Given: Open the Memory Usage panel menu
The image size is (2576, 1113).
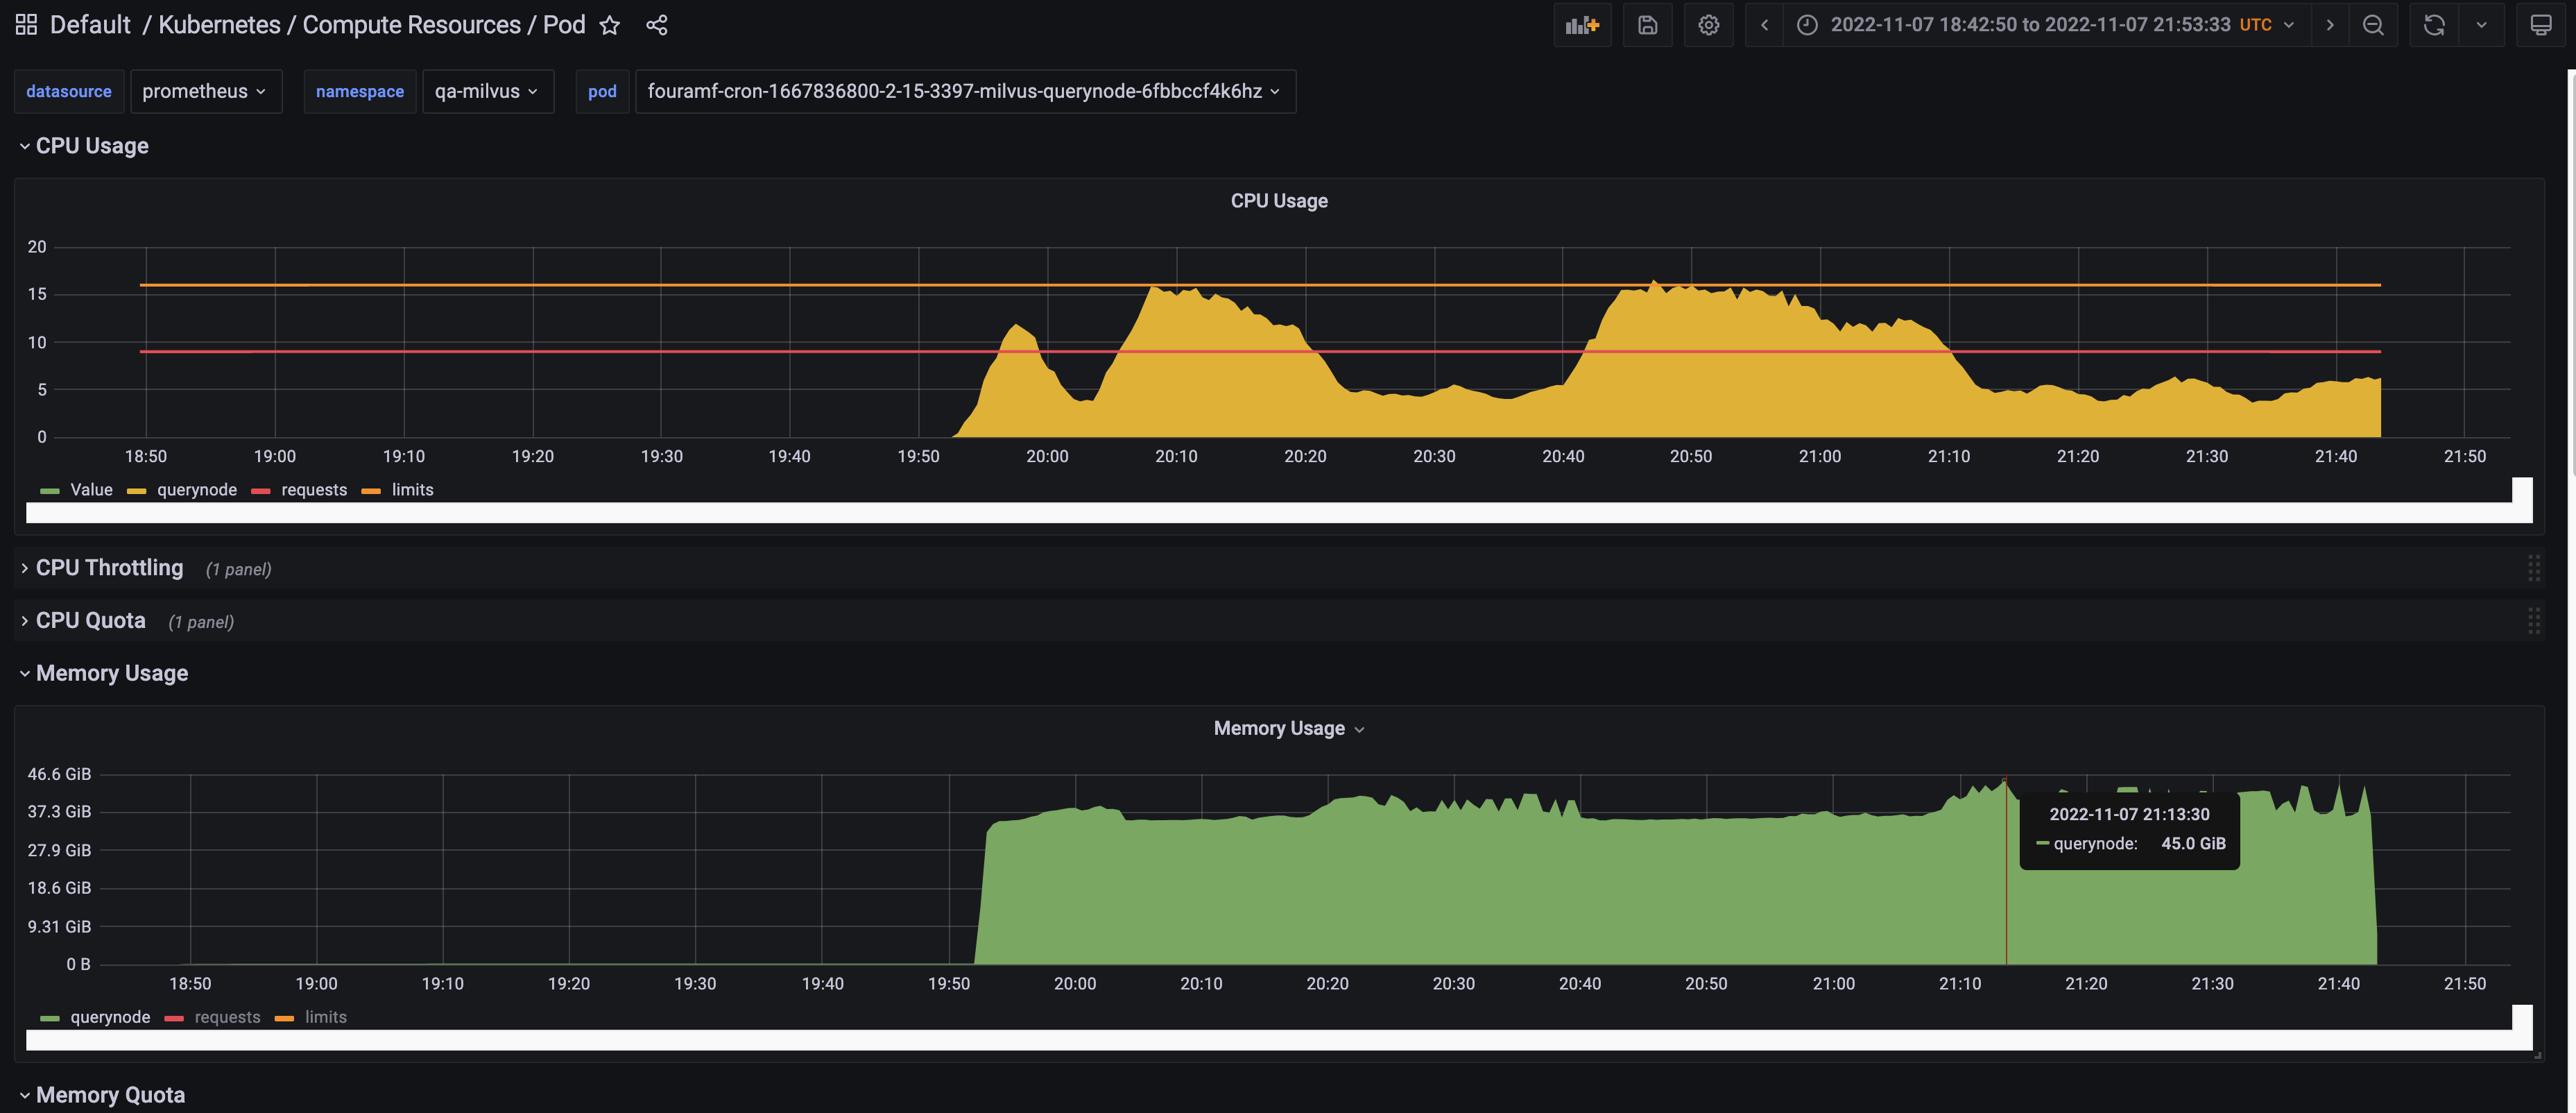Looking at the screenshot, I should pyautogui.click(x=1359, y=729).
